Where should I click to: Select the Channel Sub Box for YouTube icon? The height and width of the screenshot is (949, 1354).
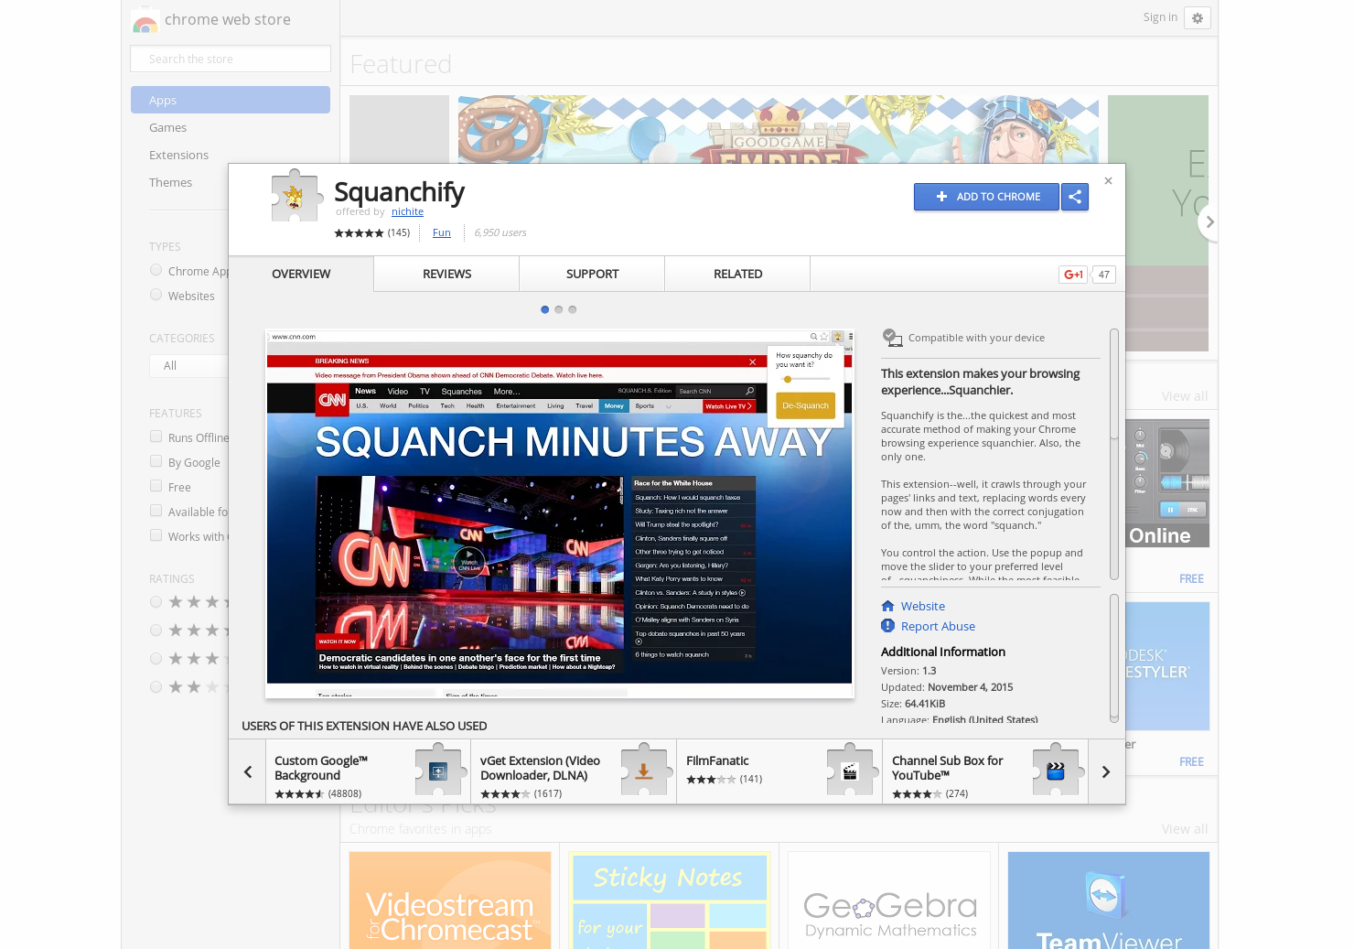click(x=1057, y=771)
